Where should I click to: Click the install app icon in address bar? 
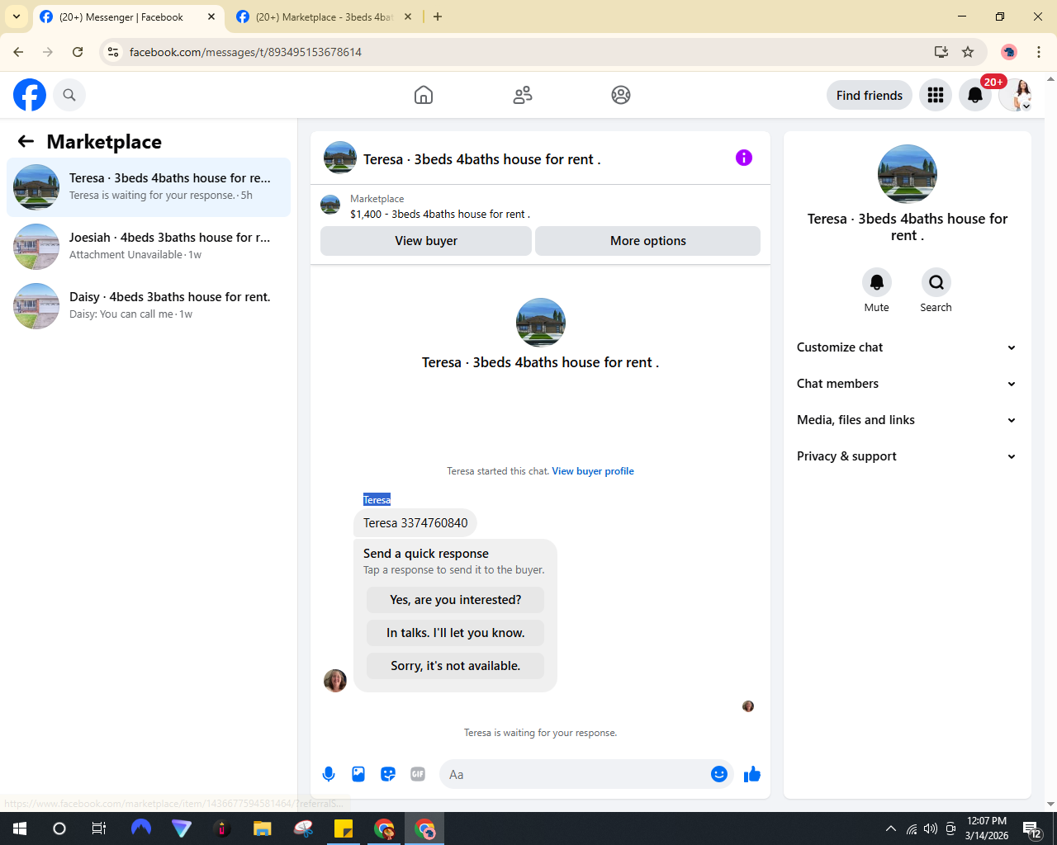941,52
